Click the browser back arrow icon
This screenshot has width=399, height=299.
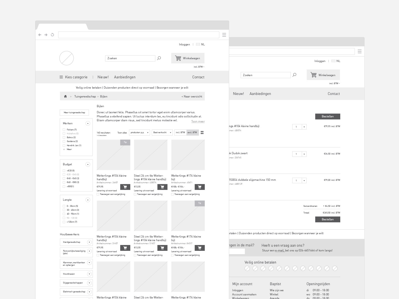tap(40, 35)
